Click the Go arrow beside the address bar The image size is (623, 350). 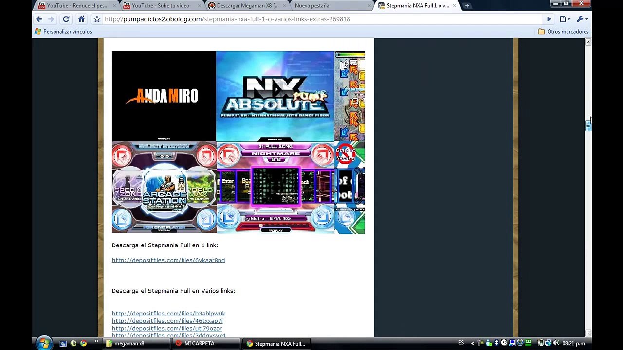pos(549,19)
